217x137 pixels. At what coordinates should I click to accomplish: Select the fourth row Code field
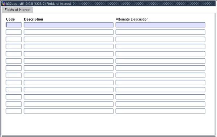pos(14,47)
